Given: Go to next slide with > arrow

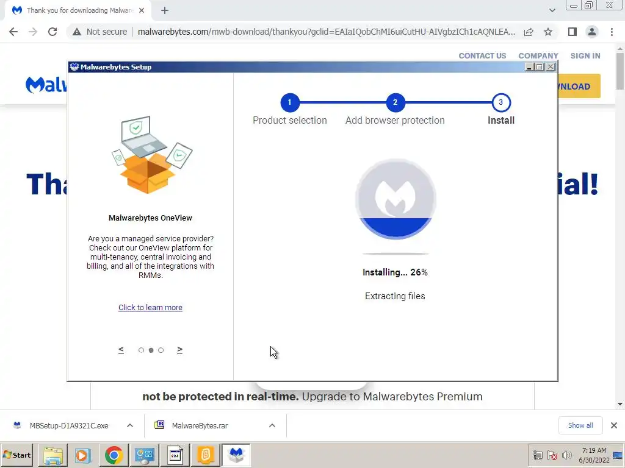Looking at the screenshot, I should (x=180, y=350).
